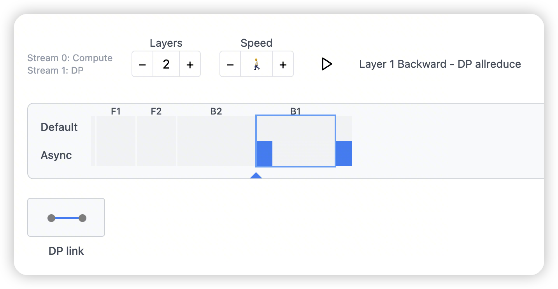The image size is (558, 289).
Task: Click the blue triangle timeline position marker
Action: 256,176
